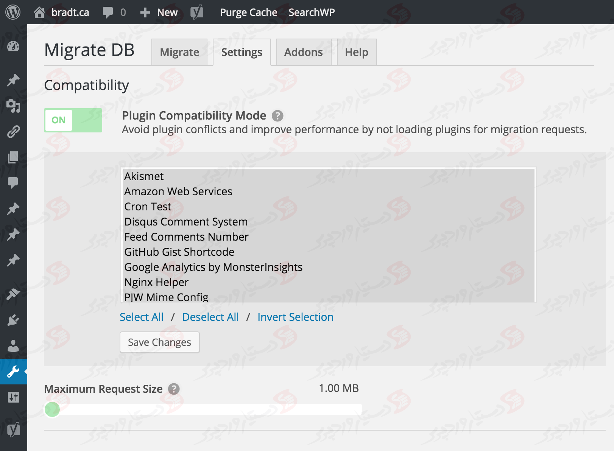Open the Pages icon in sidebar
The image size is (614, 451).
13,157
